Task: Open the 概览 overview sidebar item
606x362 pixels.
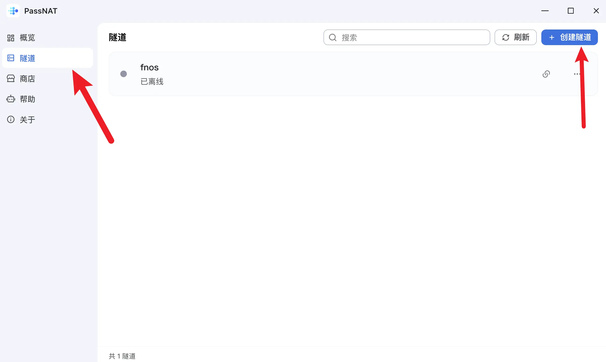Action: (x=27, y=38)
